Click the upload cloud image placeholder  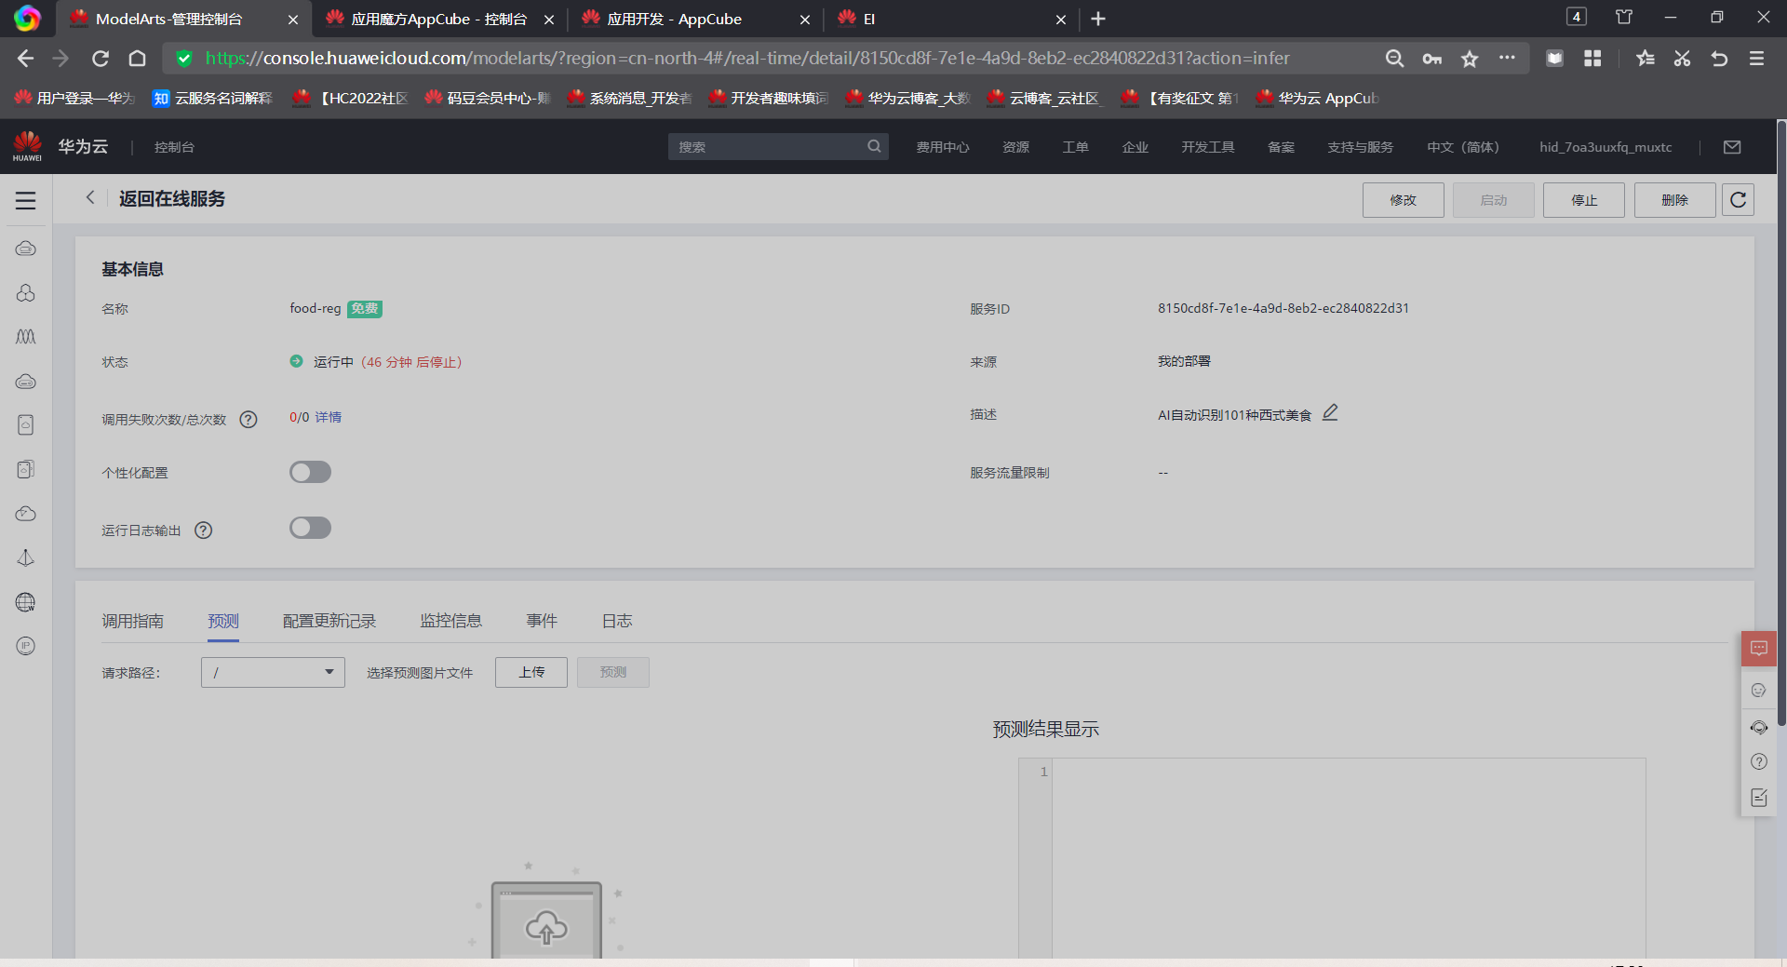click(x=546, y=920)
